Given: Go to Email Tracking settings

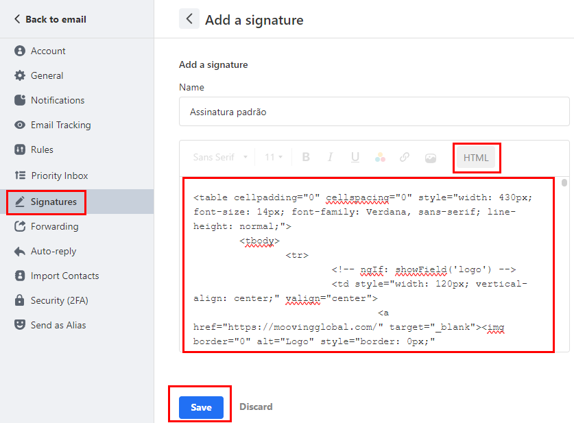Looking at the screenshot, I should 60,125.
